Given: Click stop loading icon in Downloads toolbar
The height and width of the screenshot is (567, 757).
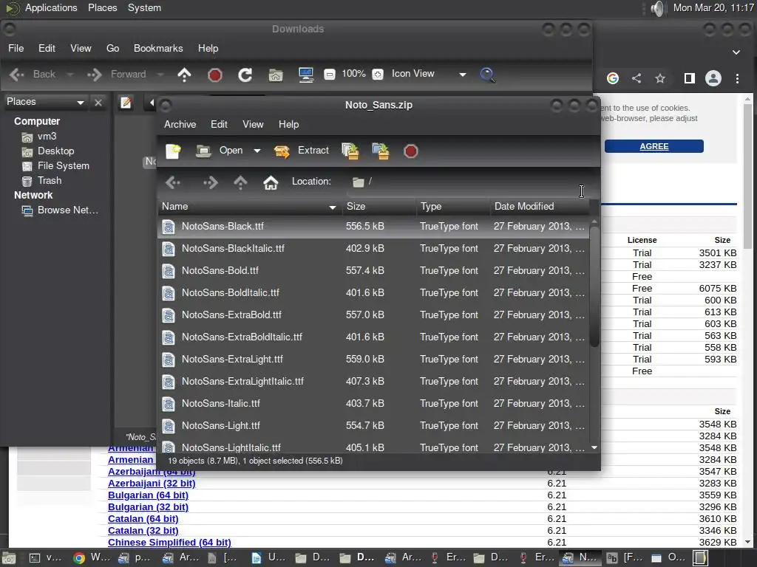Looking at the screenshot, I should pos(215,75).
